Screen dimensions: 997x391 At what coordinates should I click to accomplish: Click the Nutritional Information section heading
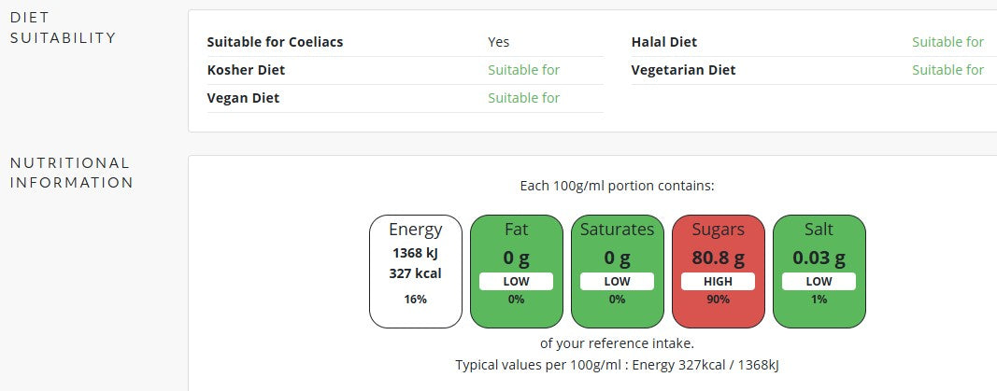[x=72, y=173]
